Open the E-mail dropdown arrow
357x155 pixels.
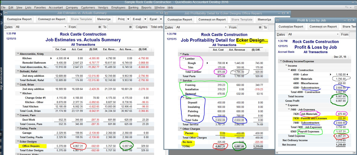point(145,19)
